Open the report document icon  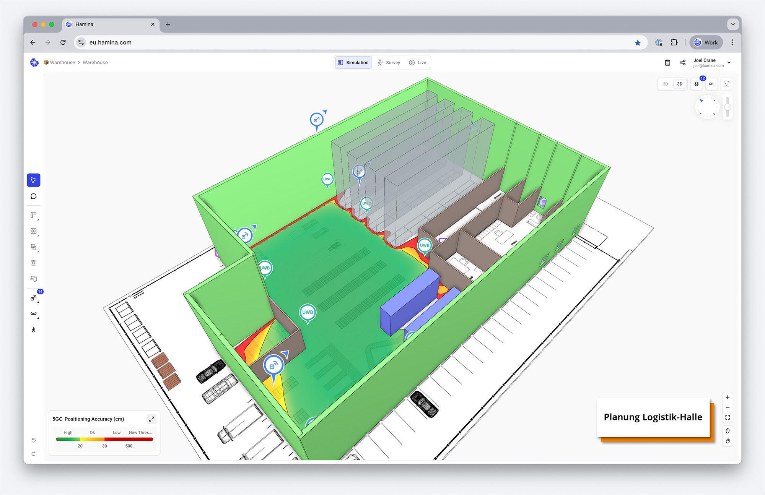pyautogui.click(x=667, y=63)
